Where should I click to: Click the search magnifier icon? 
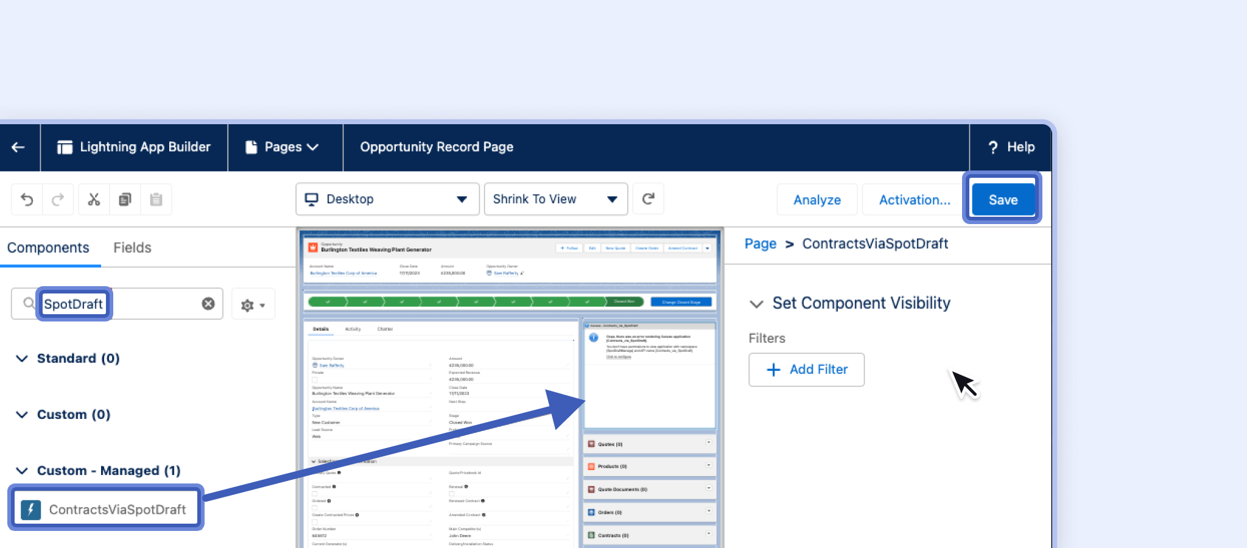point(29,303)
